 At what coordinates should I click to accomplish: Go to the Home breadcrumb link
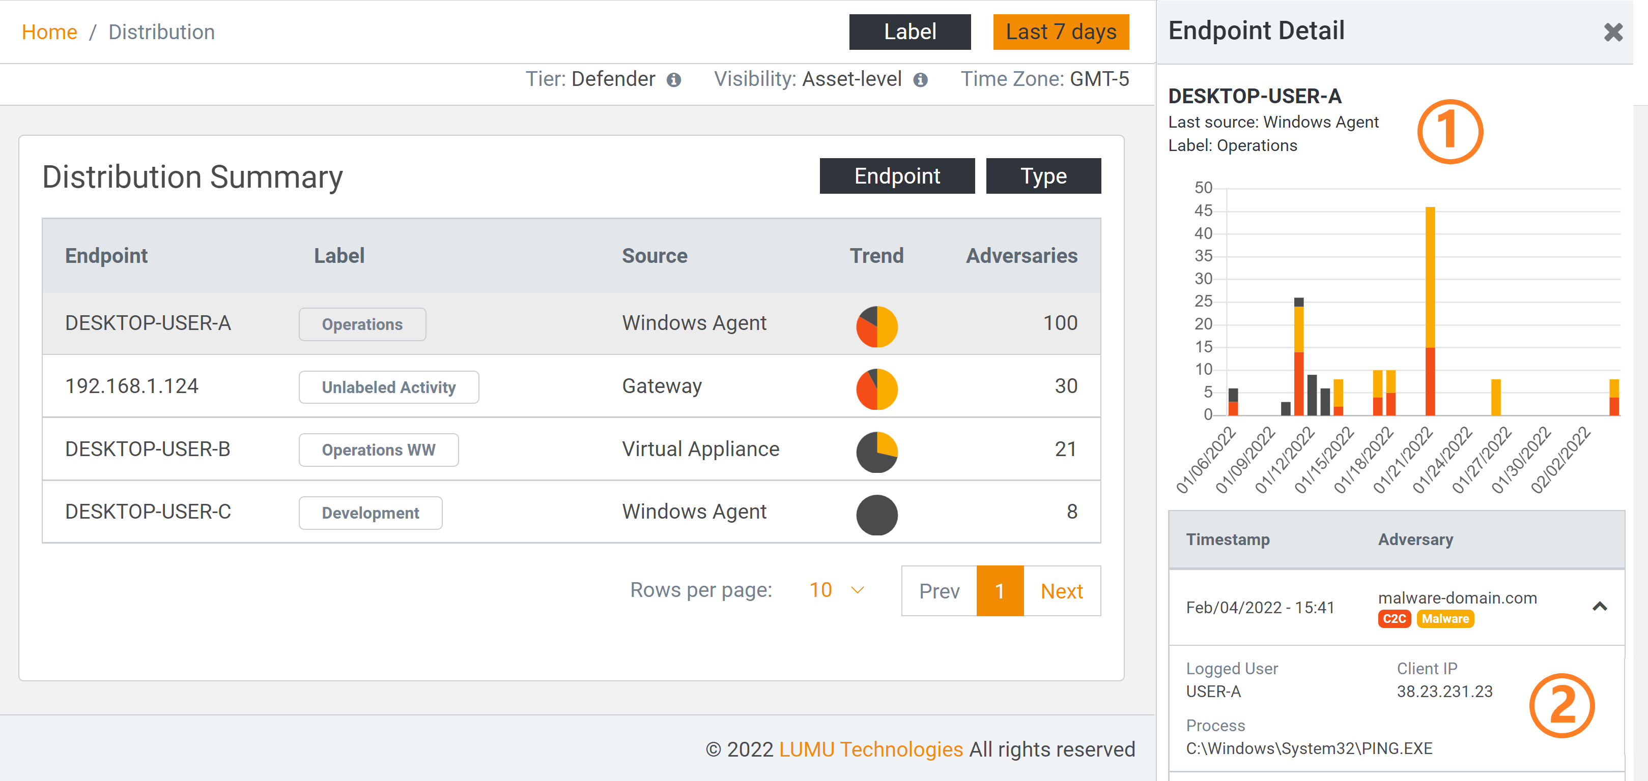pyautogui.click(x=49, y=32)
